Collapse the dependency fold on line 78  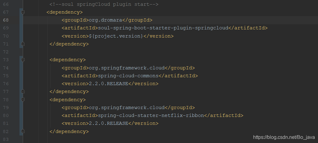23,100
